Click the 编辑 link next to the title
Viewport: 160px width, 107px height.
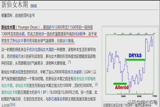click(34, 5)
